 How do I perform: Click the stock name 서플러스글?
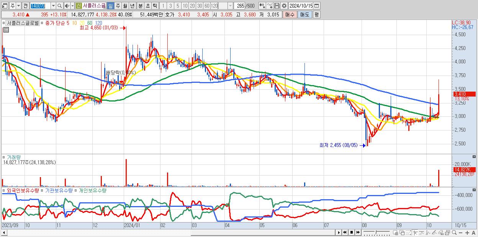click(x=94, y=6)
